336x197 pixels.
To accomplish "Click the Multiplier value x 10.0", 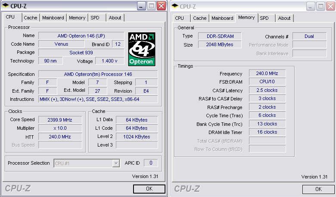I will click(x=60, y=128).
